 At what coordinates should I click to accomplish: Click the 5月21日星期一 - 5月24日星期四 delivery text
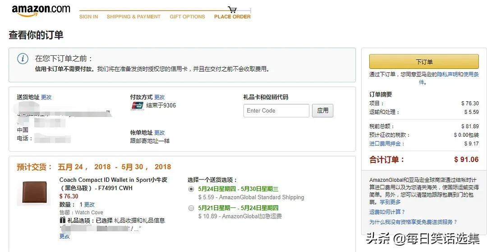coord(238,208)
